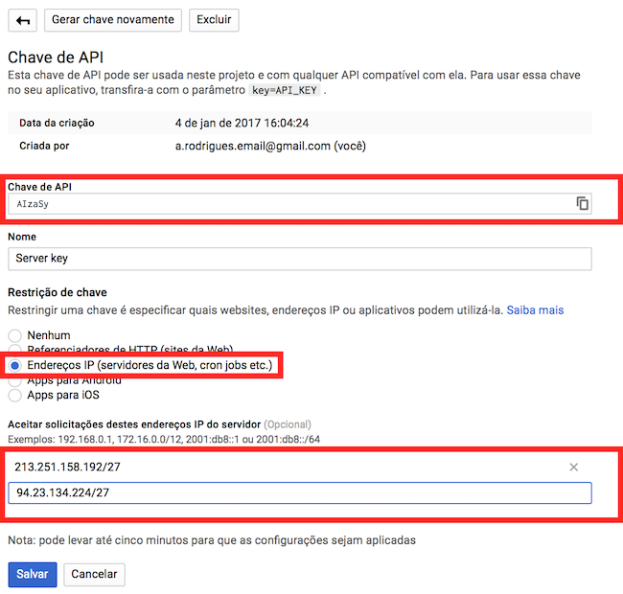Image resolution: width=623 pixels, height=594 pixels.
Task: Click the Chave de API text field
Action: [x=288, y=204]
